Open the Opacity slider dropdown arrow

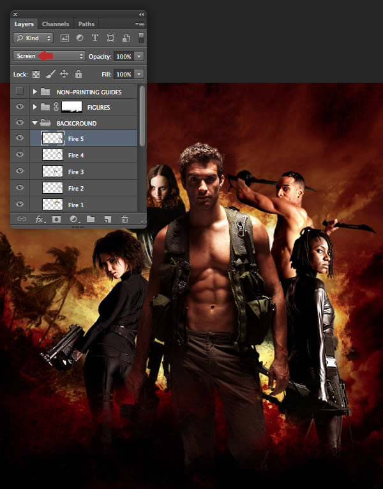[x=139, y=57]
